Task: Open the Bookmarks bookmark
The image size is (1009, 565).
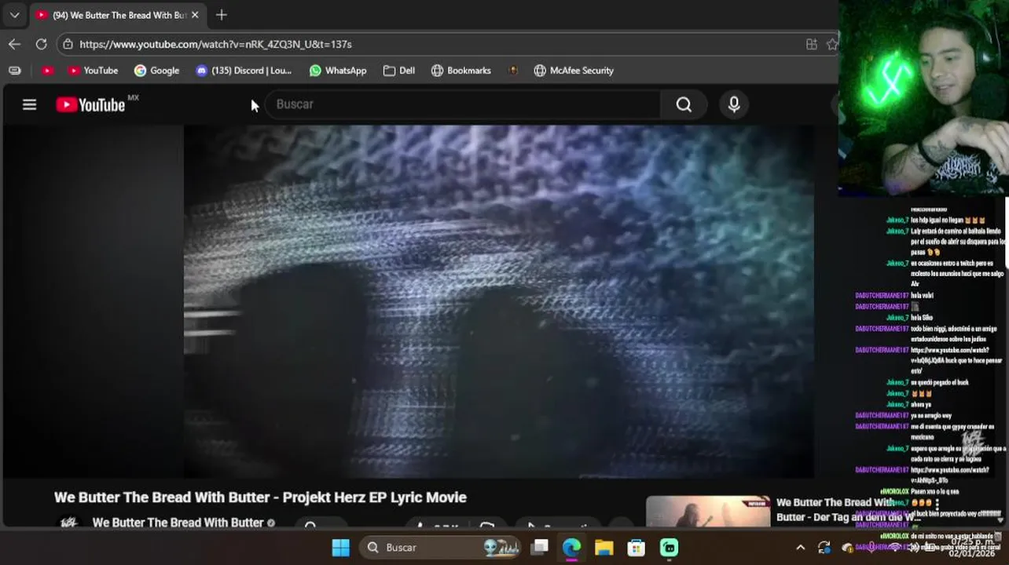Action: tap(461, 71)
